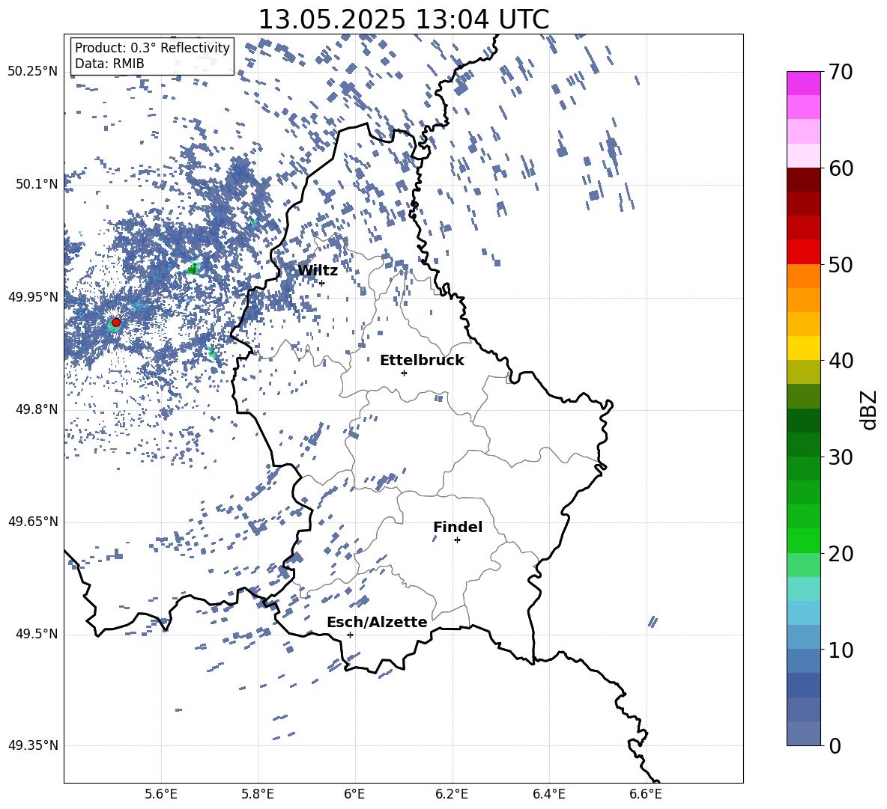Click the 50.1°N latitude label
The height and width of the screenshot is (809, 887).
37,184
